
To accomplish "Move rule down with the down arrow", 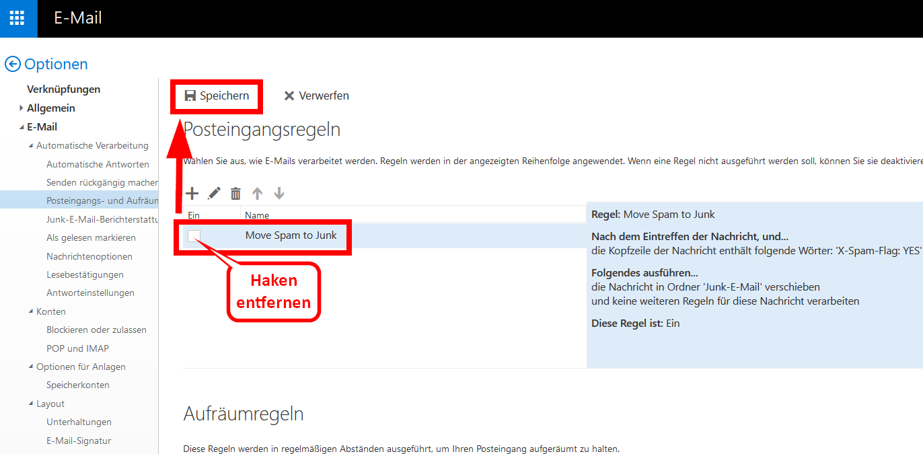I will tap(279, 194).
